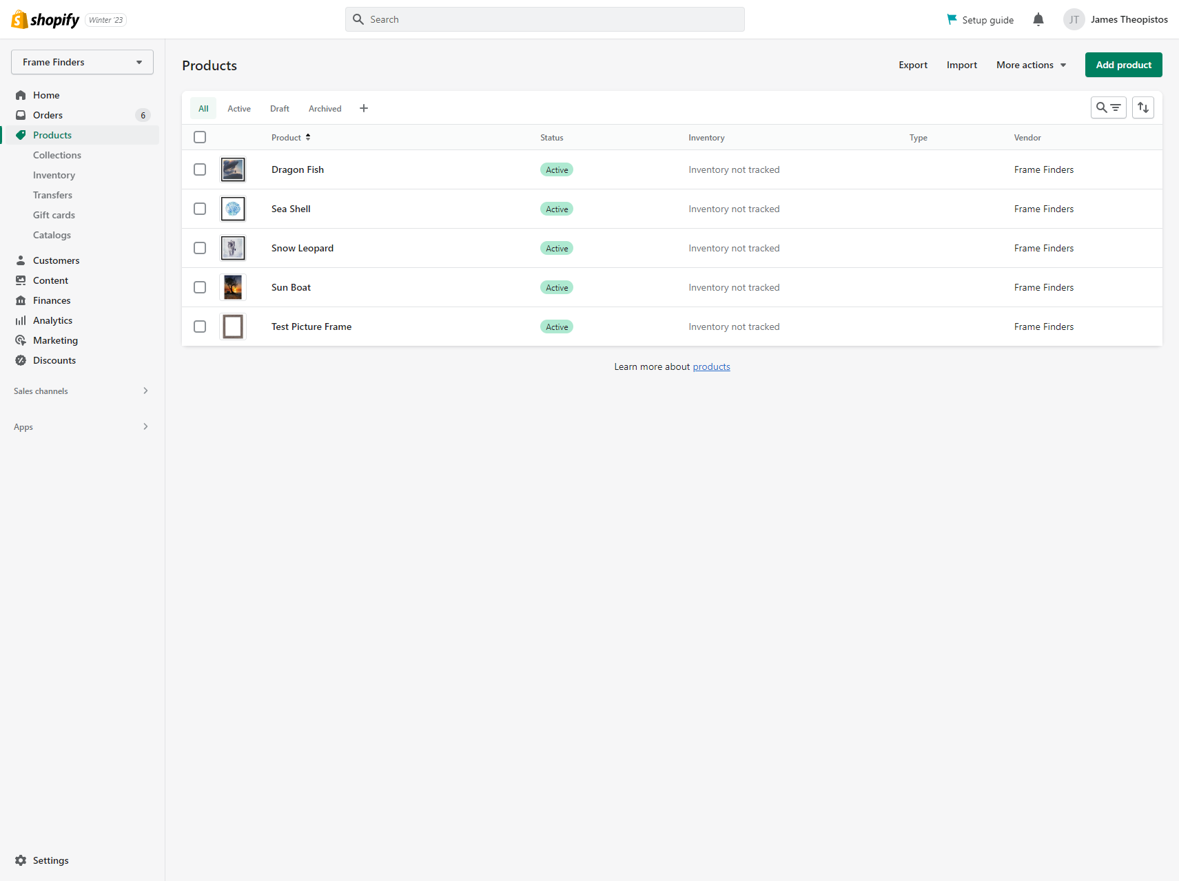This screenshot has height=881, width=1179.
Task: Toggle select-all products checkbox
Action: [200, 137]
